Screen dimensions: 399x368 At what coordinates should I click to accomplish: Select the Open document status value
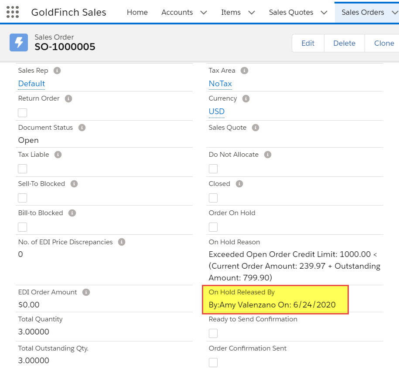coord(28,140)
